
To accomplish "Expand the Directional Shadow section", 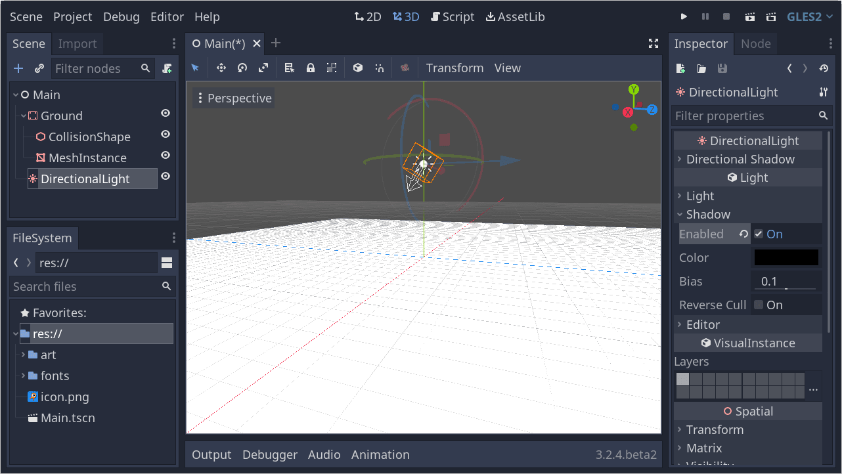I will pyautogui.click(x=740, y=160).
